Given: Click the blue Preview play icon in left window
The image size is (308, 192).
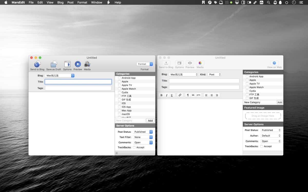Looking at the screenshot, I should (78, 64).
